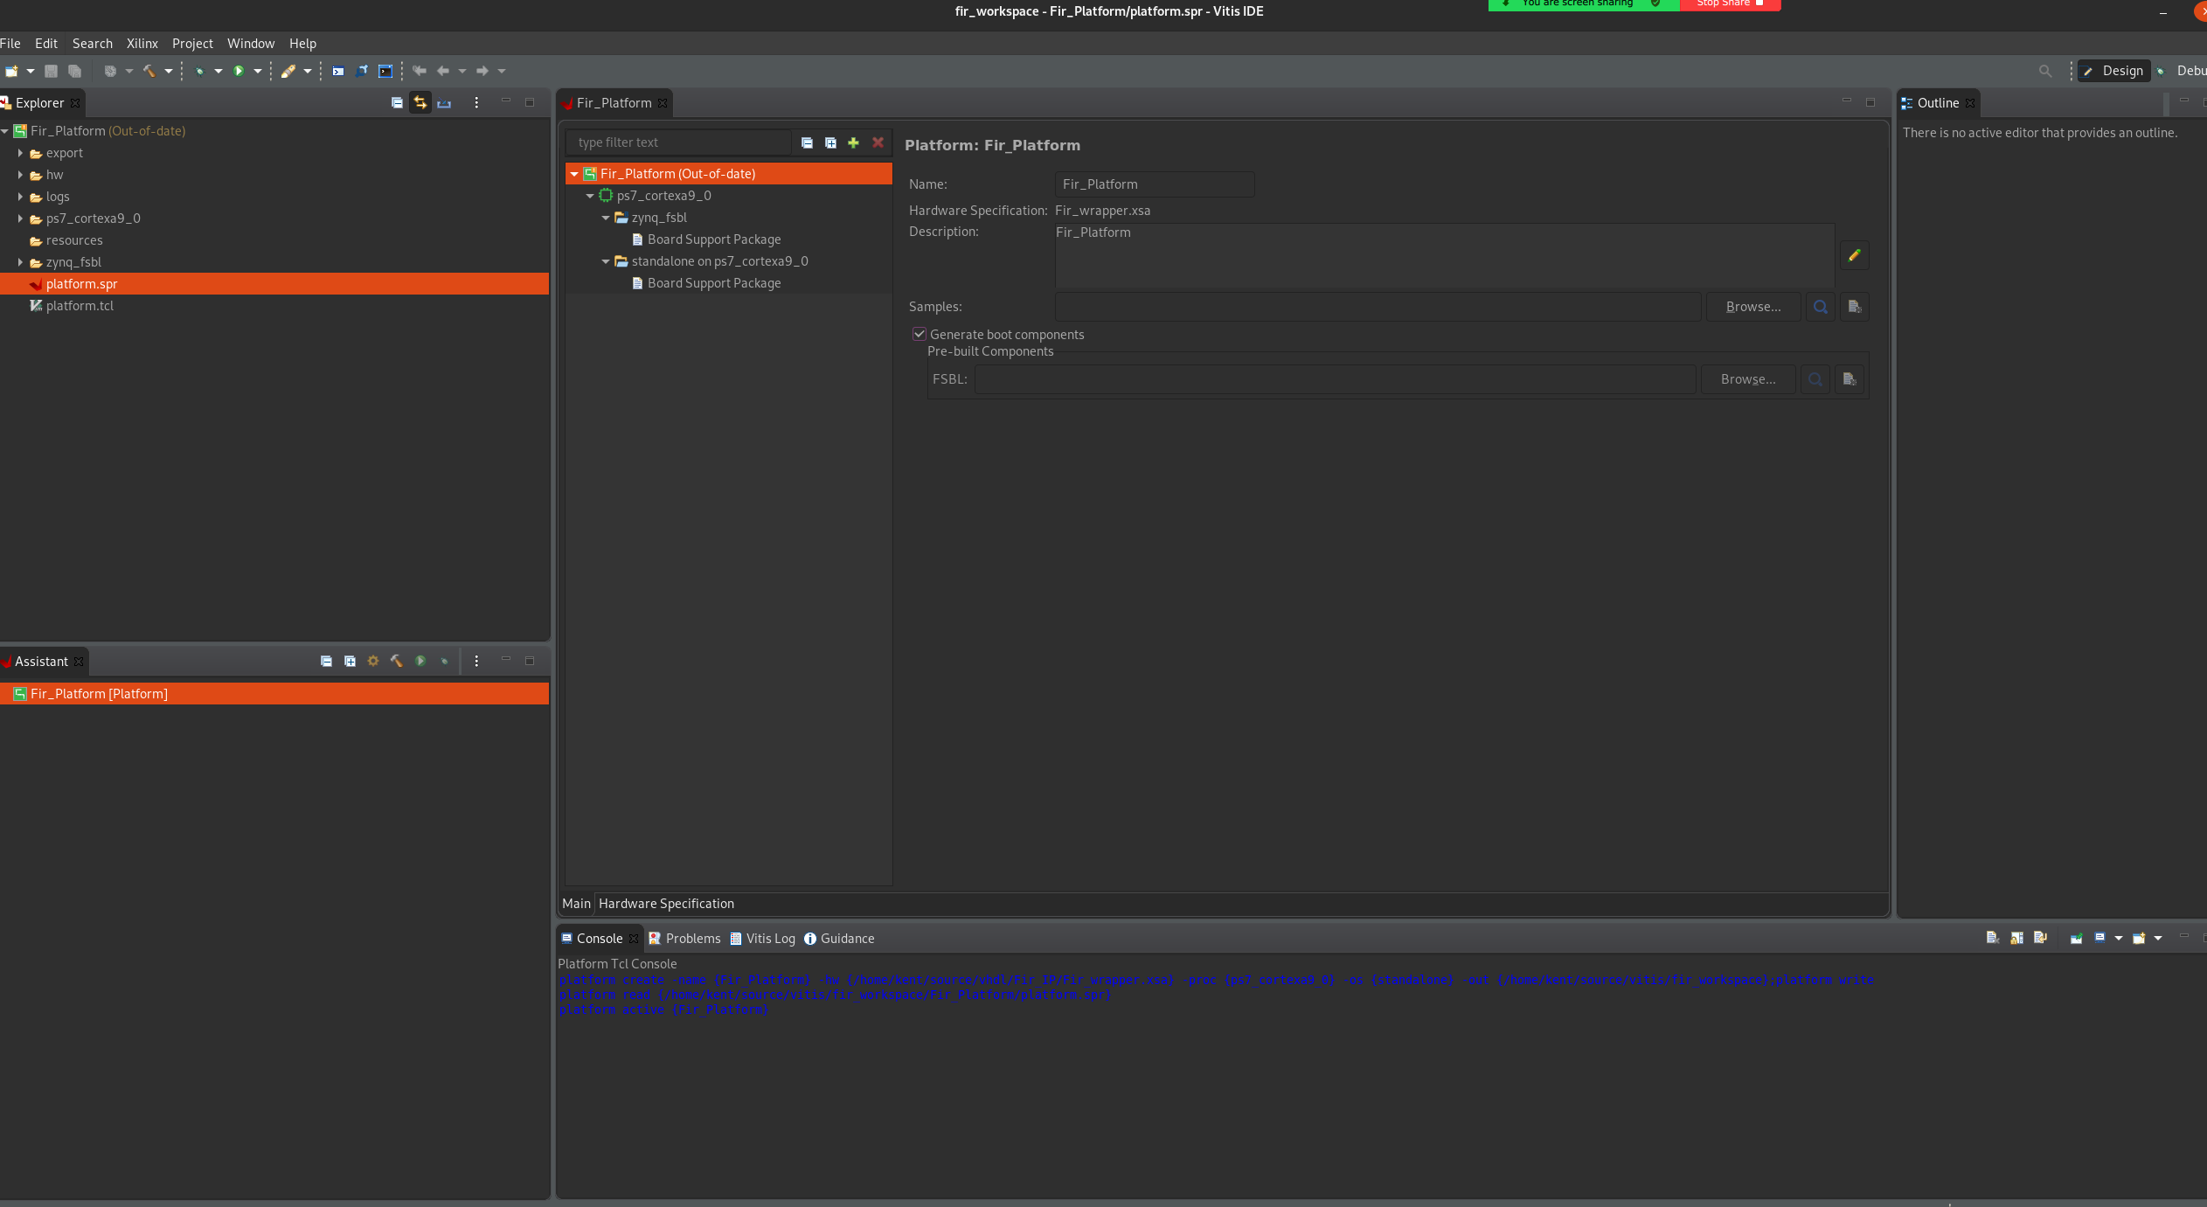2207x1207 pixels.
Task: Click Expand All icon in platform tree toolbar
Action: (830, 142)
